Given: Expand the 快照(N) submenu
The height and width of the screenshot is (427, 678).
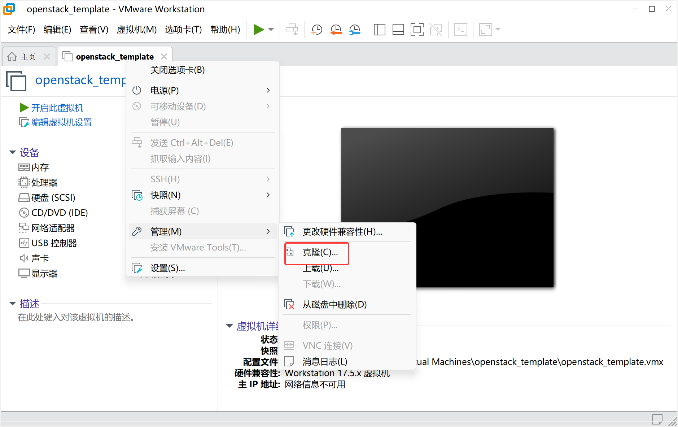Looking at the screenshot, I should [203, 195].
